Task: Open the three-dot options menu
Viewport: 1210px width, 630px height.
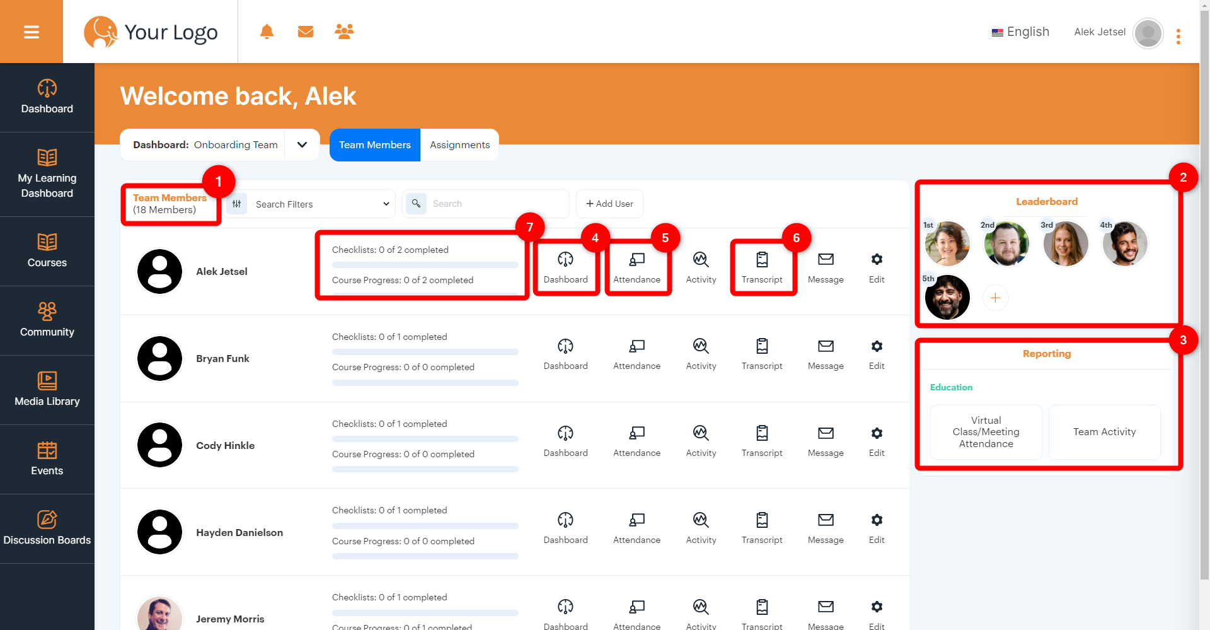Action: click(x=1178, y=36)
